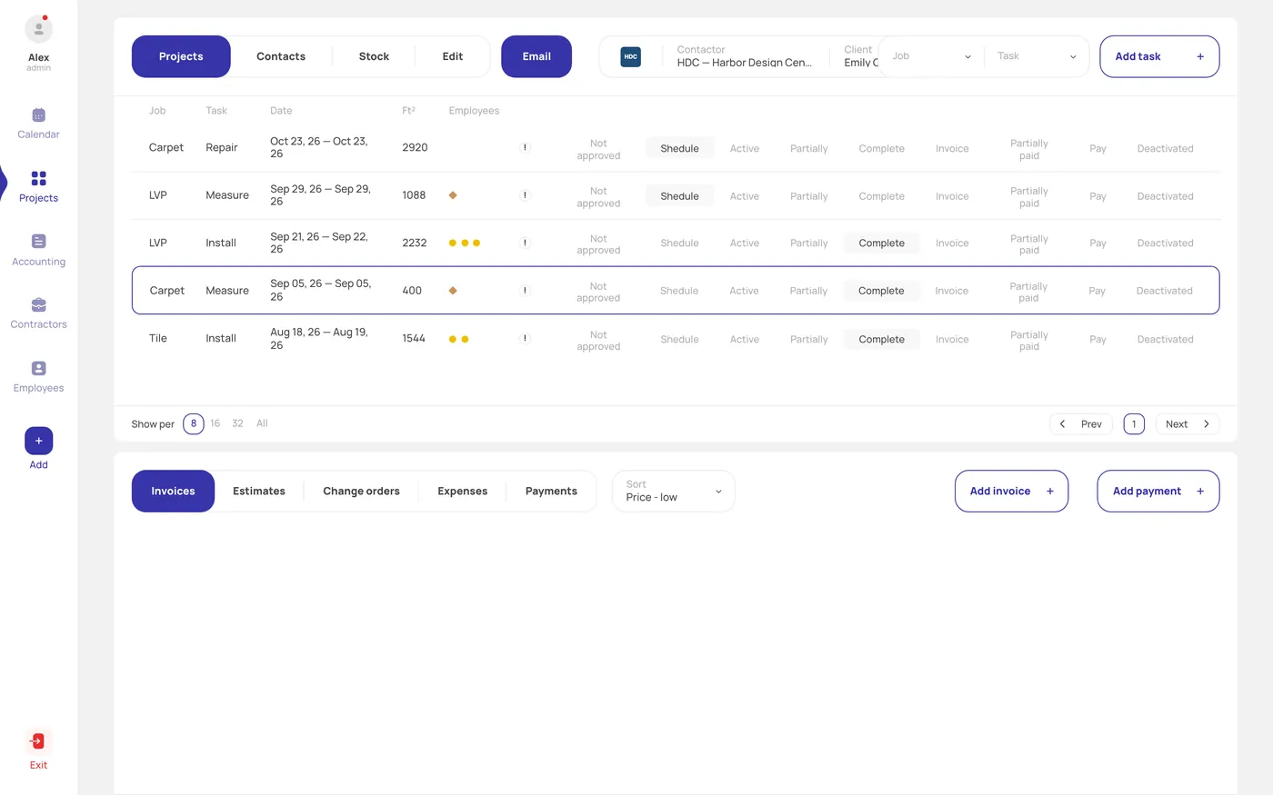Image resolution: width=1273 pixels, height=795 pixels.
Task: Click the Add task button
Action: pos(1159,56)
